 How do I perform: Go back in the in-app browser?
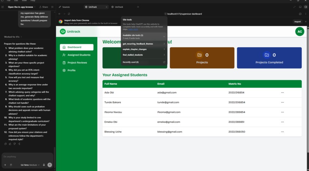click(59, 14)
